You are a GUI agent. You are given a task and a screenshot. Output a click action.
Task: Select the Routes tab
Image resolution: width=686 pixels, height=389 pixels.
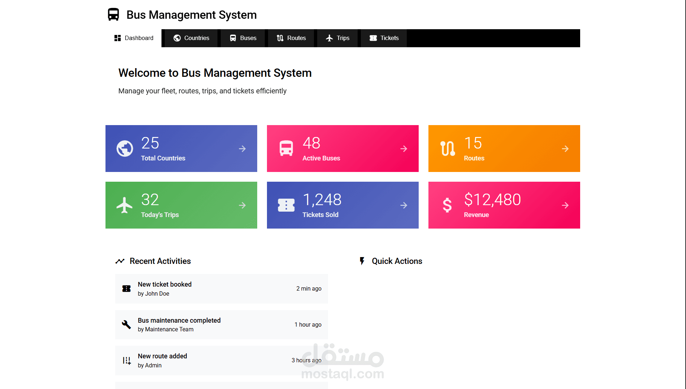click(291, 38)
